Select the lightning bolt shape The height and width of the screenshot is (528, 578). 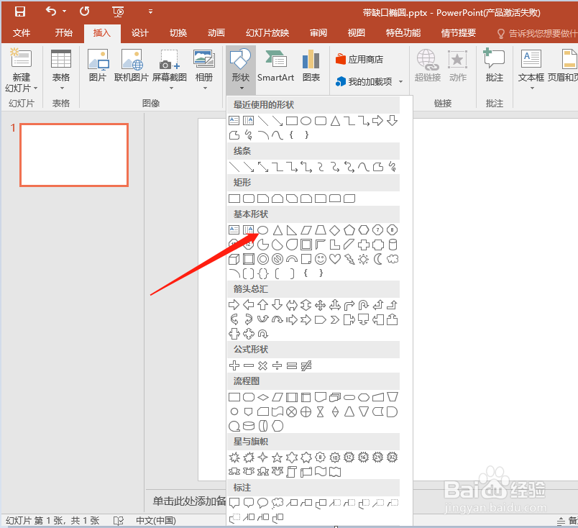point(349,259)
